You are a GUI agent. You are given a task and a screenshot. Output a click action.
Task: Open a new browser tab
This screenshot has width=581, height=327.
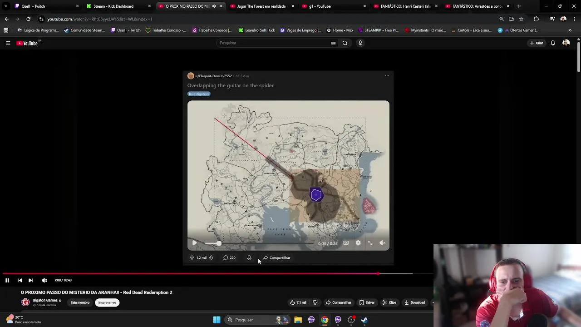(x=519, y=6)
